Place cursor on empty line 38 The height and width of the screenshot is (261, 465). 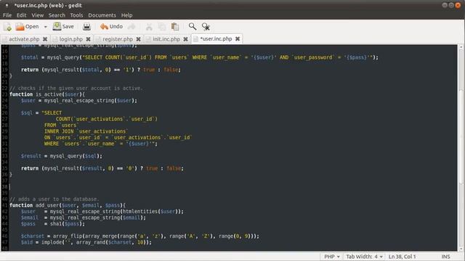pos(232,187)
